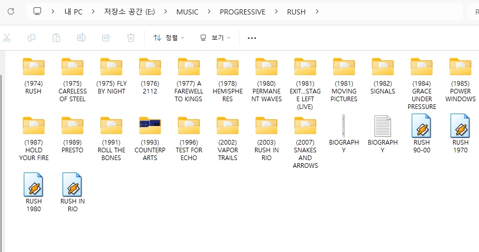Image resolution: width=479 pixels, height=252 pixels.
Task: Expand the chevron after RUSH breadcrumb
Action: (x=317, y=11)
